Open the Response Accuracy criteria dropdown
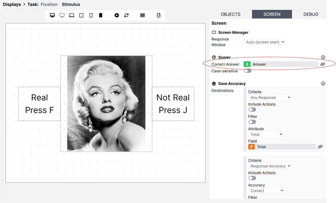Viewport: 336px width, 203px height. [x=270, y=166]
